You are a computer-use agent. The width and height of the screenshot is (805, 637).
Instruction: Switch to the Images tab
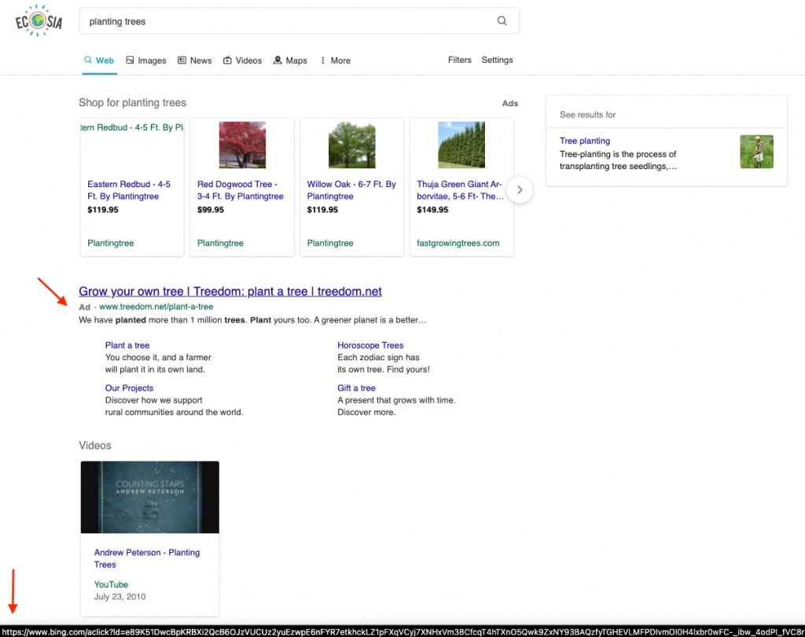point(146,60)
